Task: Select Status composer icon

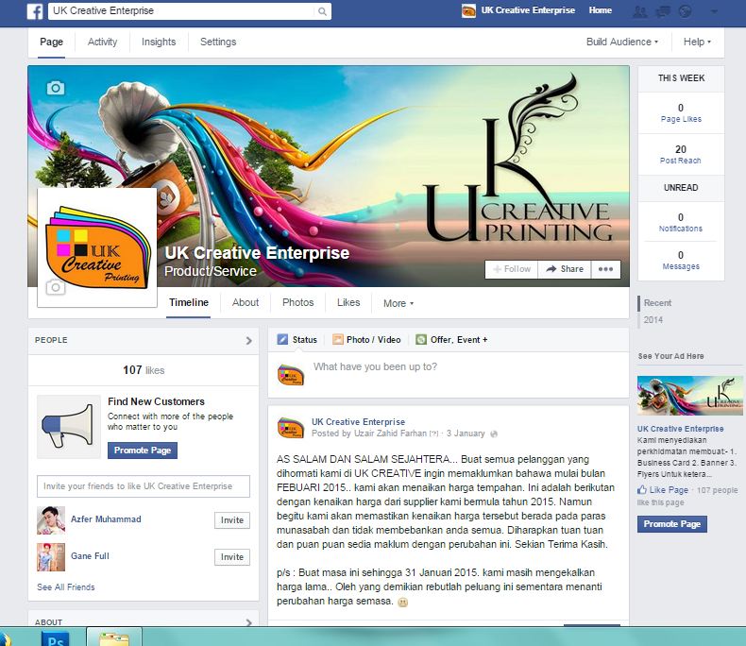Action: point(282,339)
